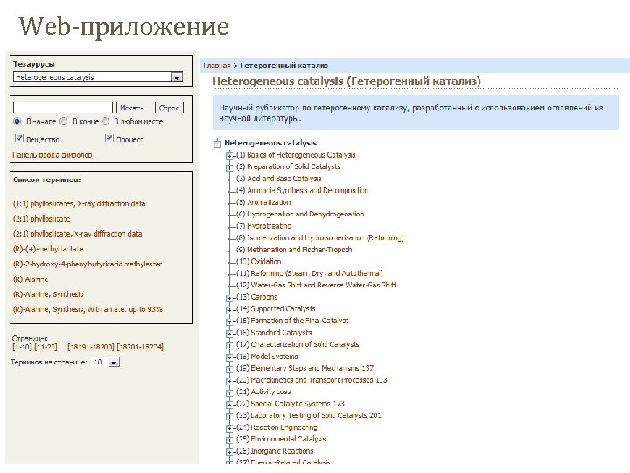
Task: Go to terms page [1-10]
Action: [x=22, y=347]
